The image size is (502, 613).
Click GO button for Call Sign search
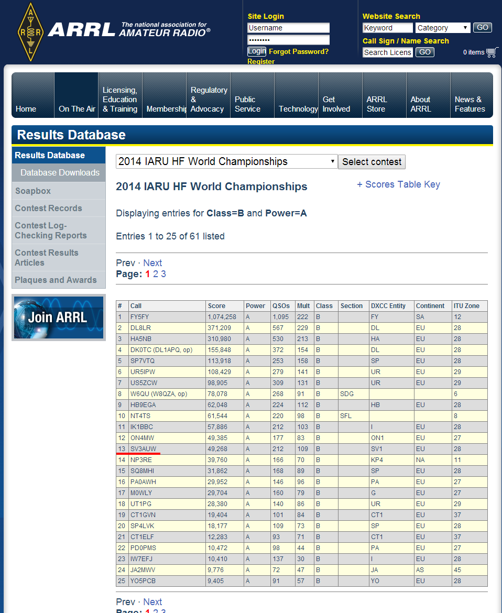click(x=424, y=52)
